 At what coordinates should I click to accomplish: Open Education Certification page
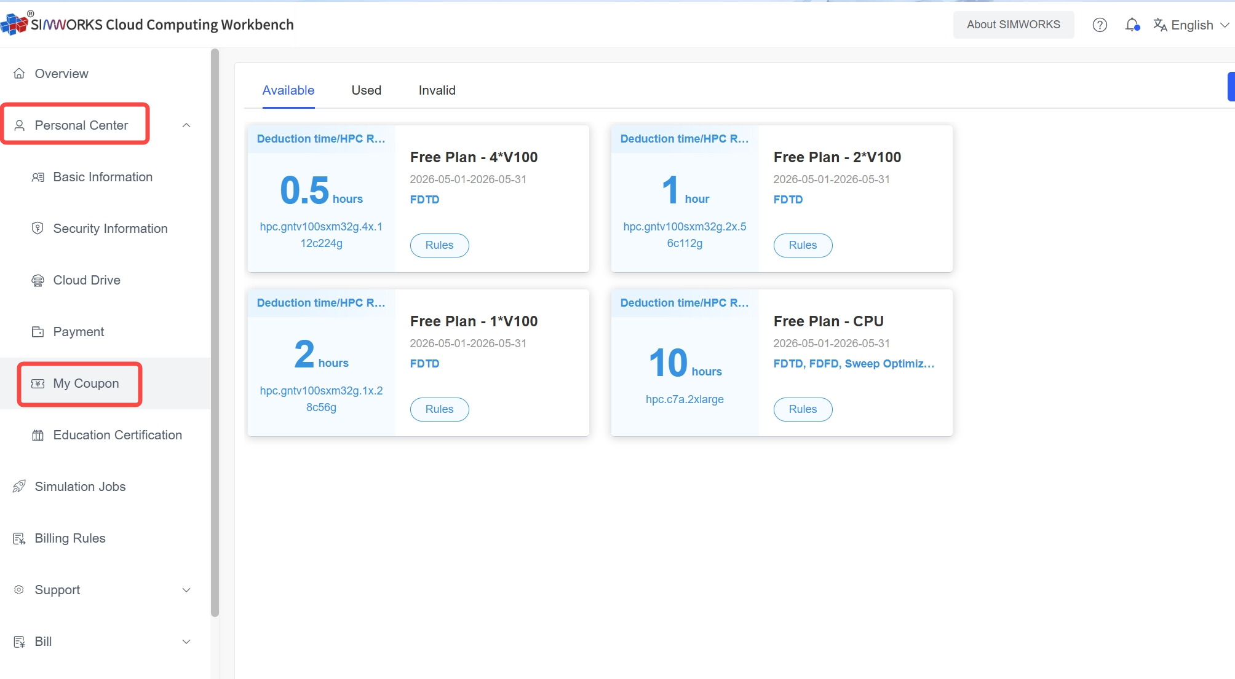(x=105, y=435)
